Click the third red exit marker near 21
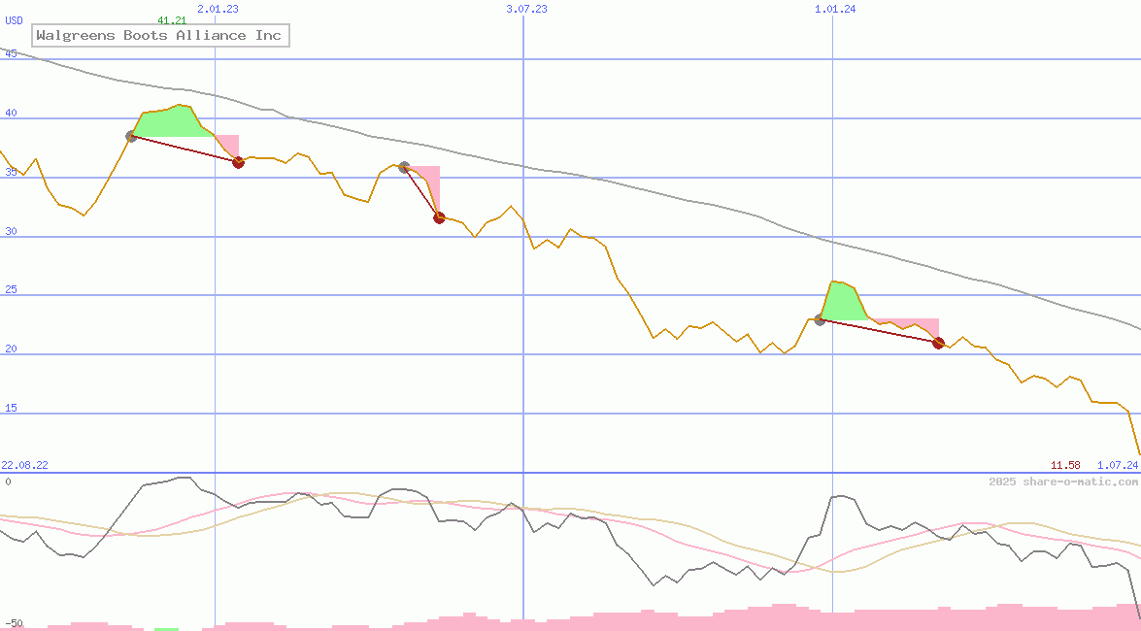This screenshot has height=631, width=1141. click(938, 343)
